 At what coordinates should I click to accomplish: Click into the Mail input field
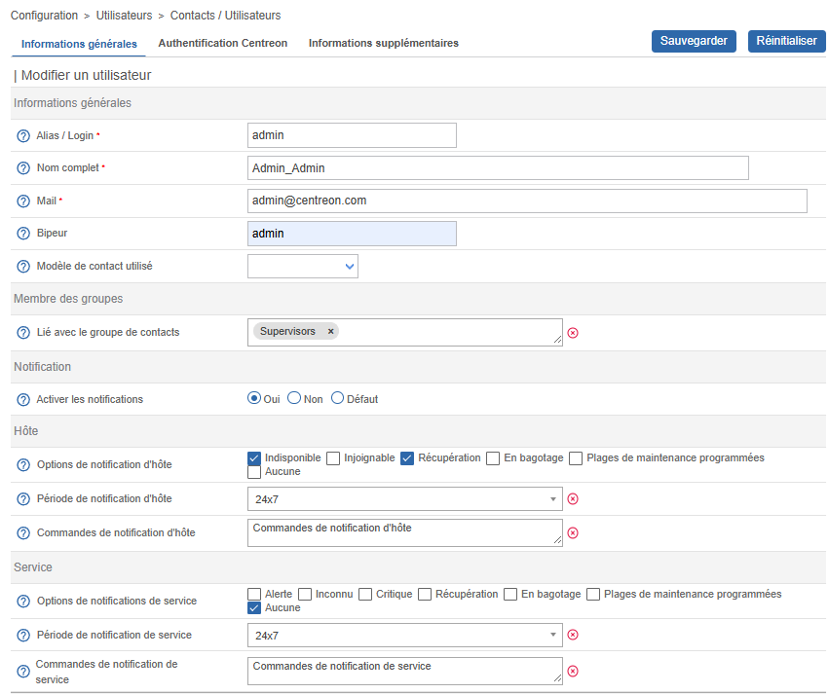click(x=527, y=201)
